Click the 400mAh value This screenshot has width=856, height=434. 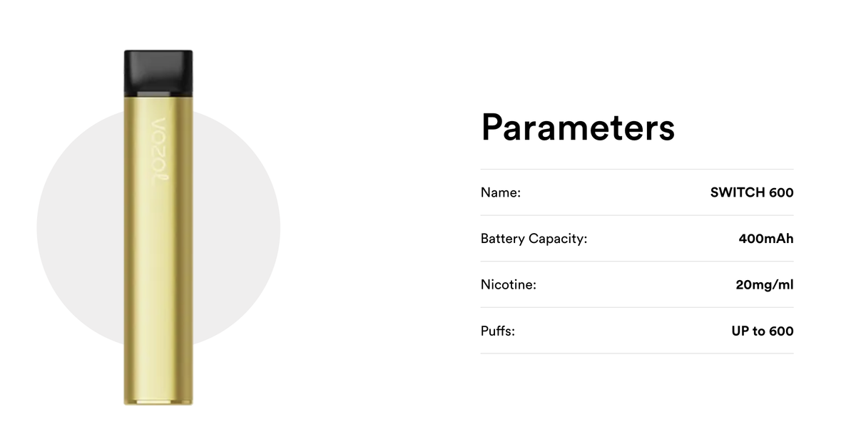(x=766, y=239)
